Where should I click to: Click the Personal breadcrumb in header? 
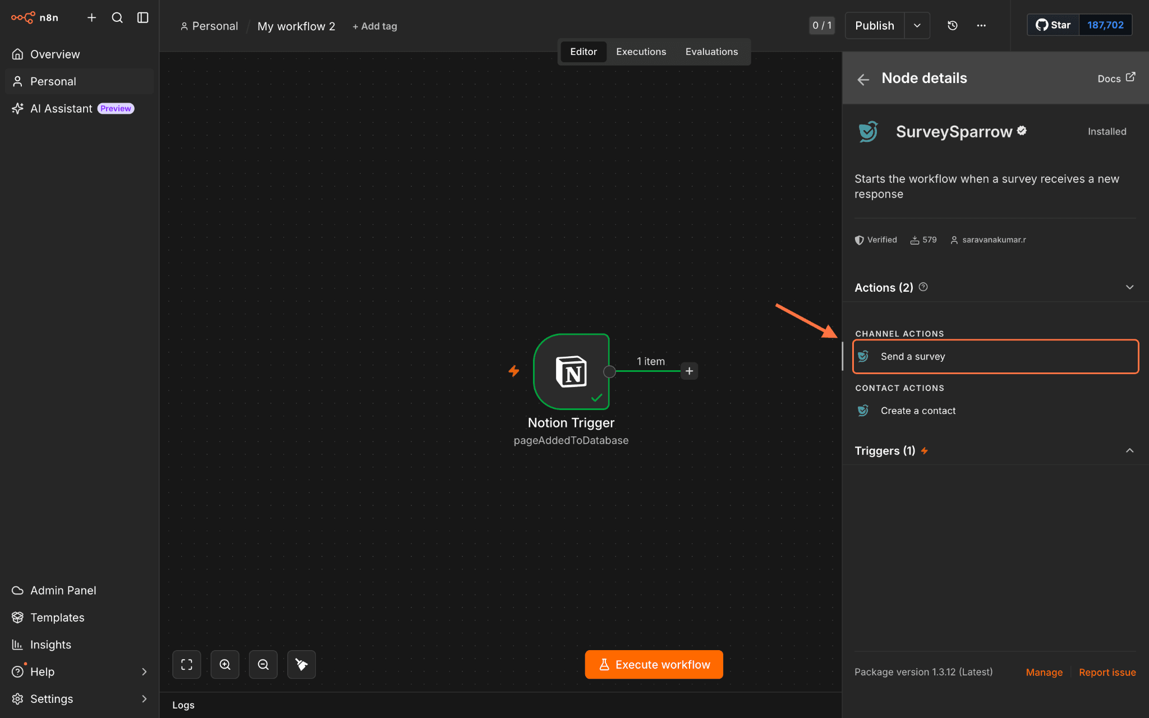coord(209,26)
